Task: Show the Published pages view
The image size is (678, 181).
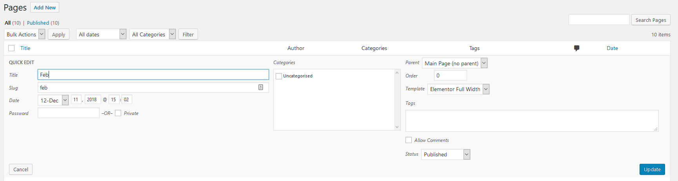Action: point(38,23)
